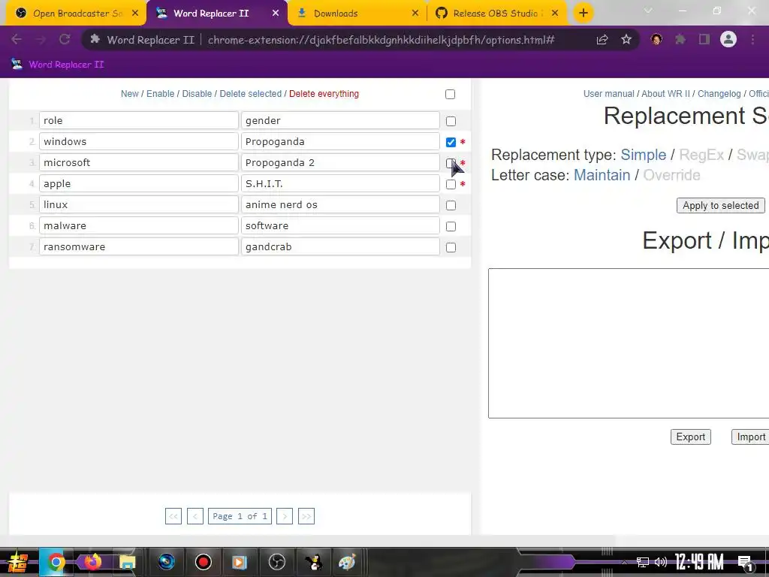Check the box for the ransomware row
Screen dimensions: 769x577
451,248
